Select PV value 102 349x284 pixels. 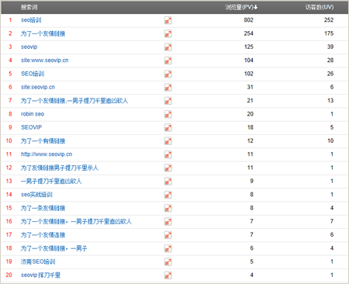point(249,74)
